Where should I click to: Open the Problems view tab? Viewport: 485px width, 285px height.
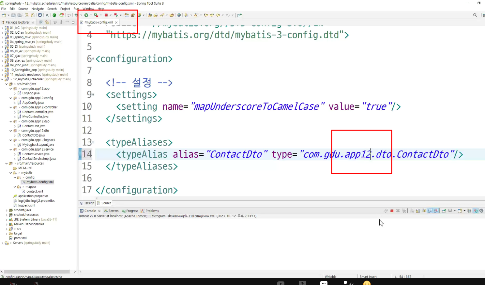150,211
